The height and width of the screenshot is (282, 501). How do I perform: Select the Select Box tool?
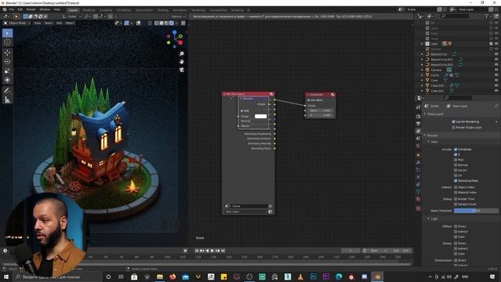tap(7, 33)
